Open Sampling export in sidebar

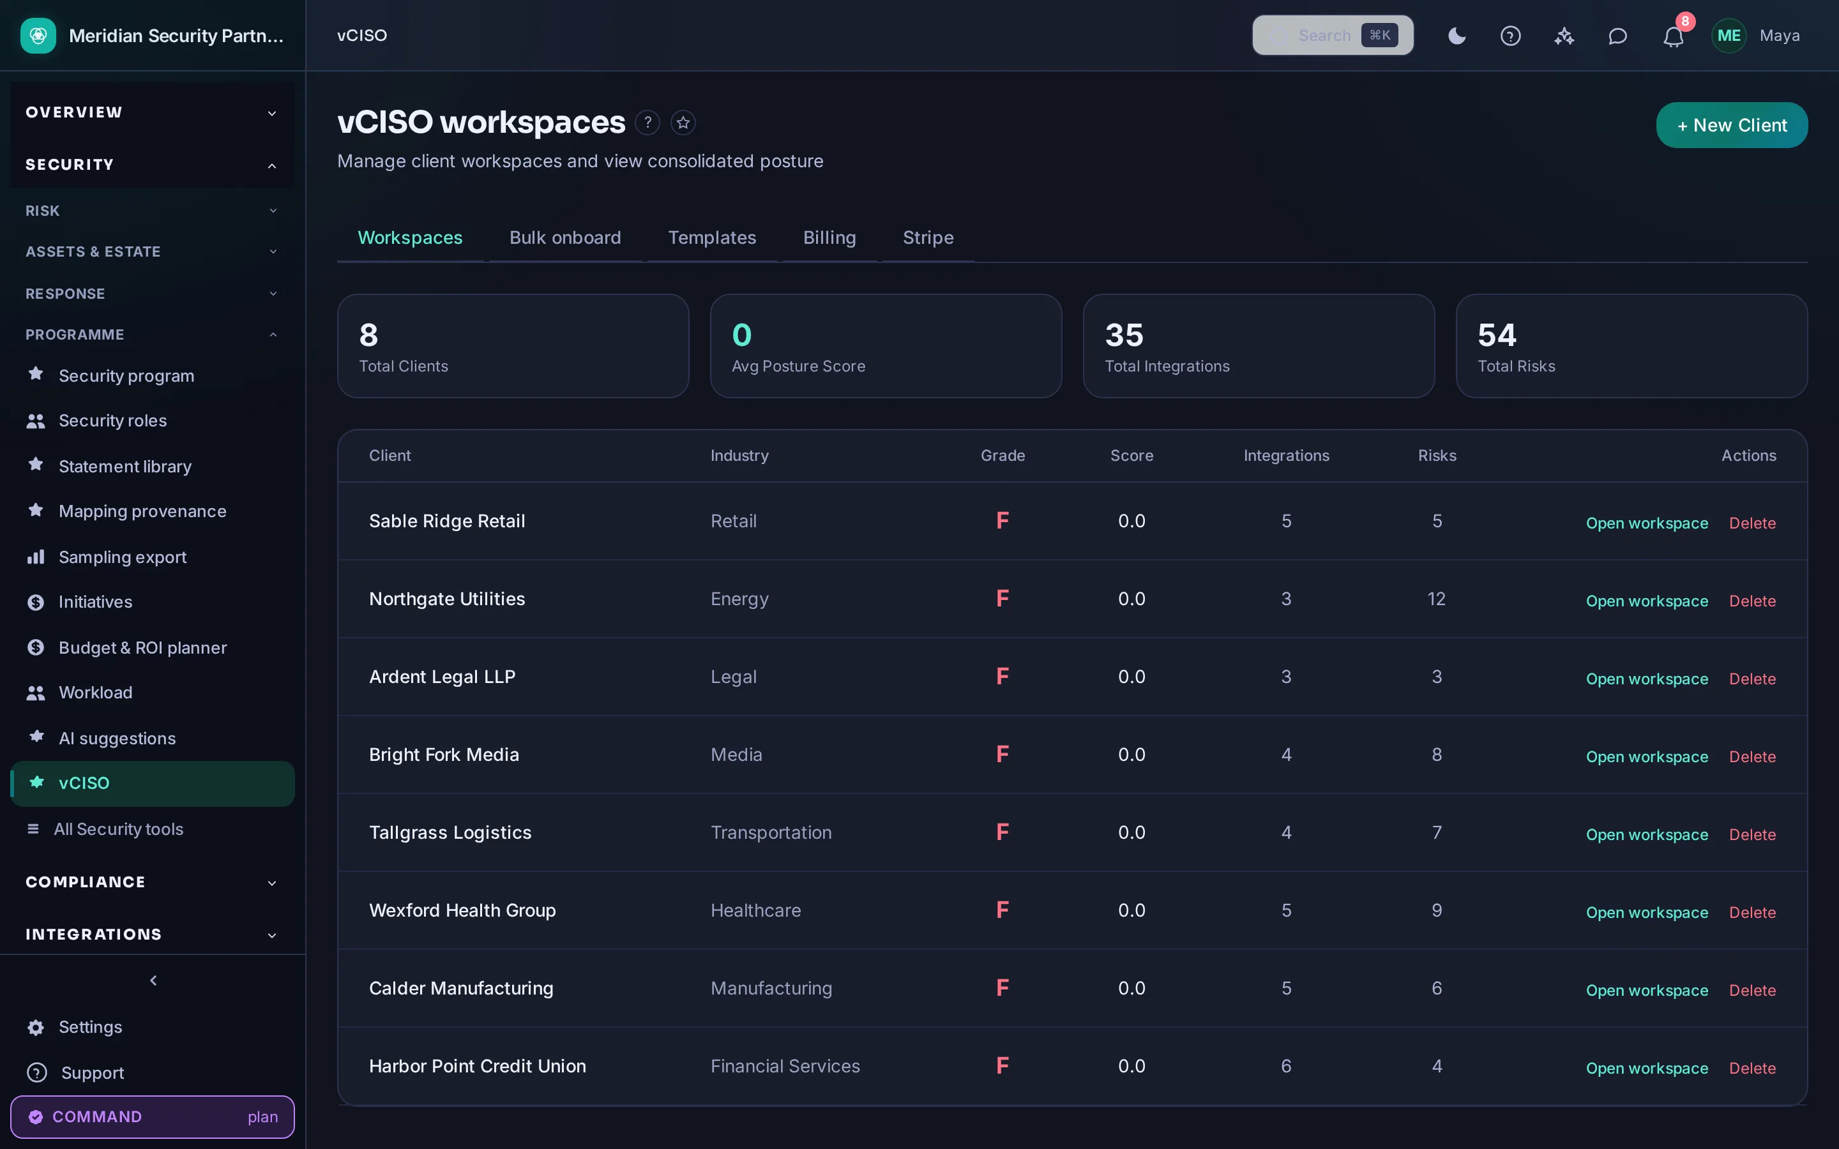point(152,557)
